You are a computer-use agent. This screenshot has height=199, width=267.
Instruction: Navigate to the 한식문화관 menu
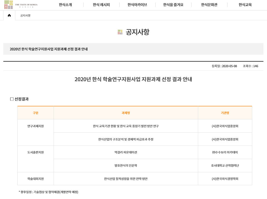pos(209,5)
